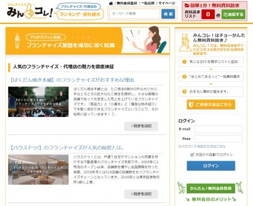The image size is (253, 206).
Task: Click the blue 検索 button
Action: pyautogui.click(x=168, y=14)
